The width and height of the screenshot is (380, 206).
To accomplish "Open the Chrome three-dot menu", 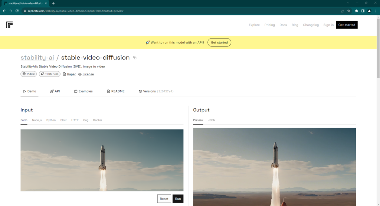I will 376,11.
